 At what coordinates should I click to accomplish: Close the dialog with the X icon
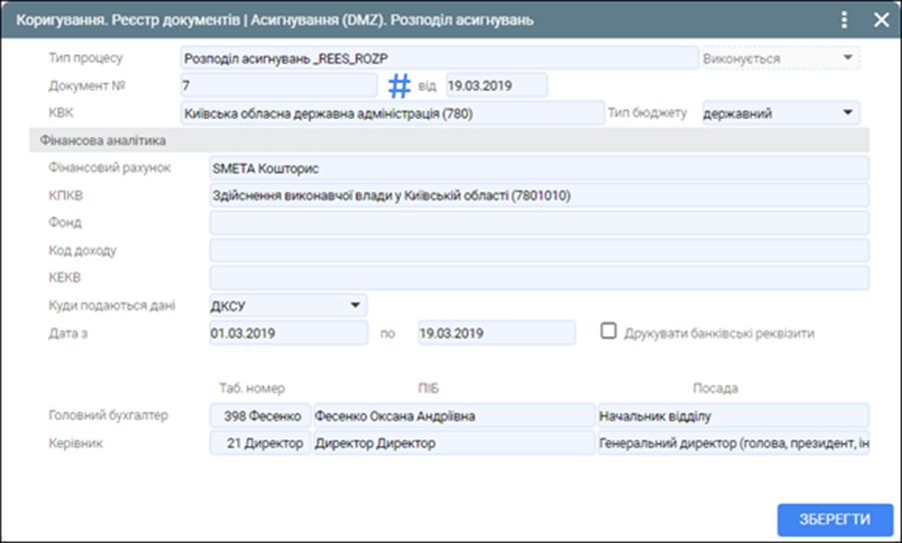tap(881, 20)
